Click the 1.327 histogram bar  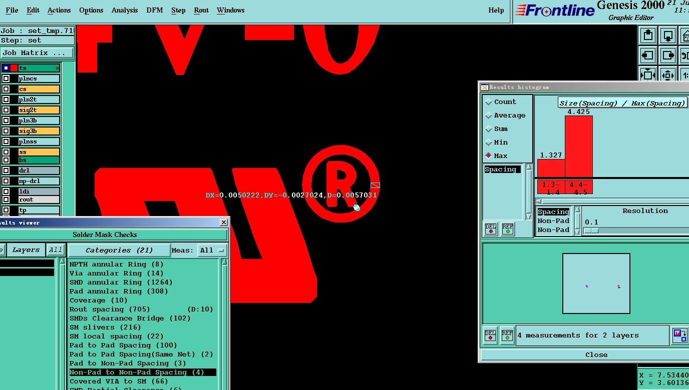coord(551,168)
